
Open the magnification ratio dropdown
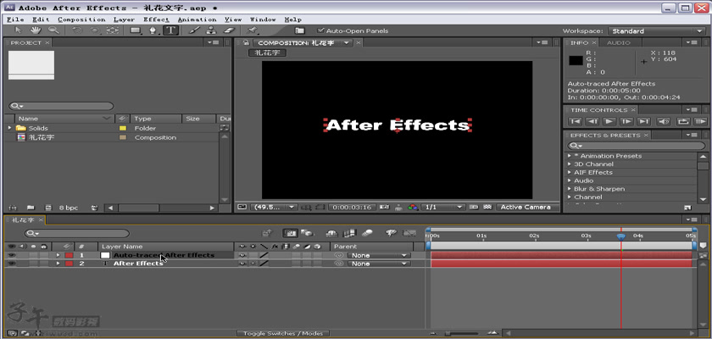click(x=275, y=207)
